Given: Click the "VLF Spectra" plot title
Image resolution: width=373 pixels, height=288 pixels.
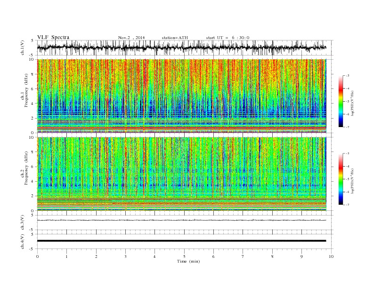Looking at the screenshot, I should [53, 37].
